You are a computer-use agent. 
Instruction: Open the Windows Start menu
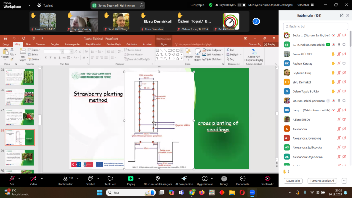tap(100, 192)
